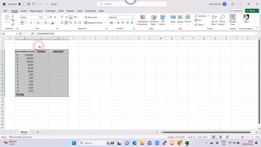This screenshot has height=147, width=261.
Task: Toggle Wrap Text
Action: coord(91,17)
